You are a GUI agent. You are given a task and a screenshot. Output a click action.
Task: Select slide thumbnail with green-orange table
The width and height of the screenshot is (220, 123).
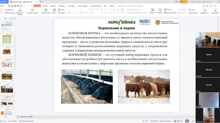point(7,39)
